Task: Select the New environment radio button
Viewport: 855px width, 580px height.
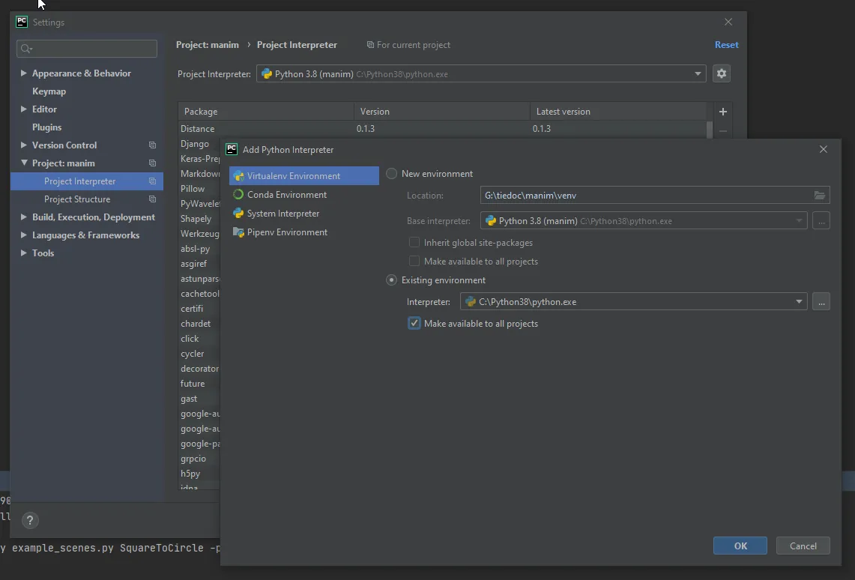Action: [x=391, y=174]
